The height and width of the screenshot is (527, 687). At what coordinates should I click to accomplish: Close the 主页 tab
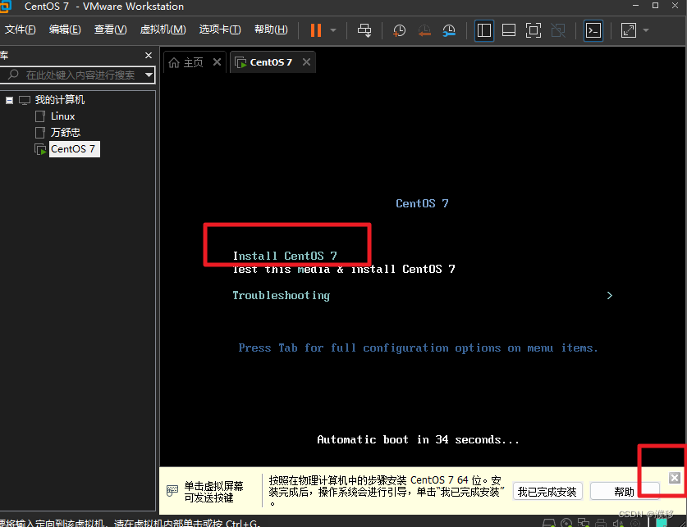[x=217, y=62]
